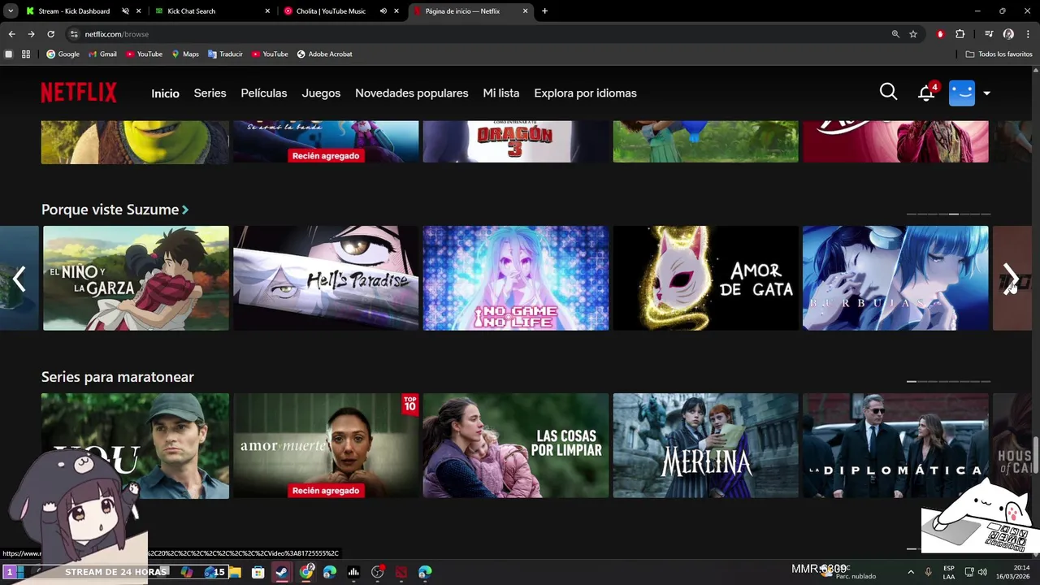This screenshot has height=585, width=1040.
Task: Show hidden system tray icons
Action: (910, 572)
